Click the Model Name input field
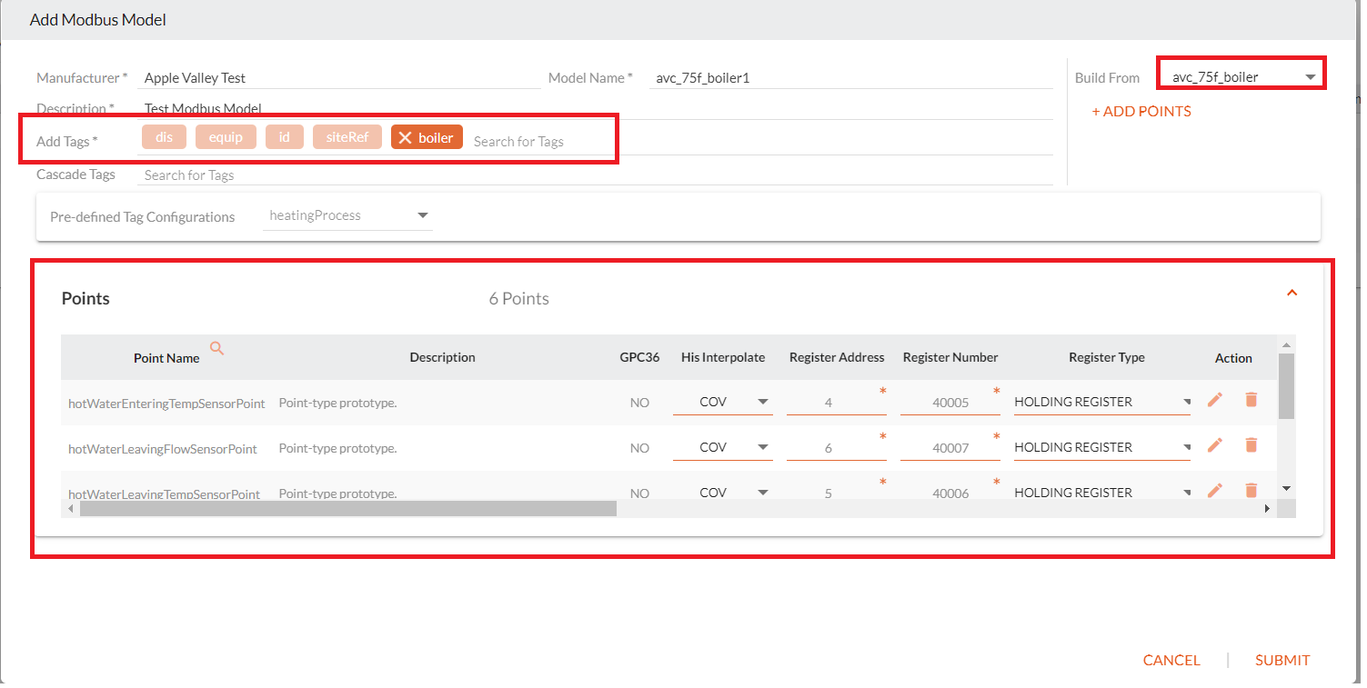The height and width of the screenshot is (688, 1367). coord(850,78)
